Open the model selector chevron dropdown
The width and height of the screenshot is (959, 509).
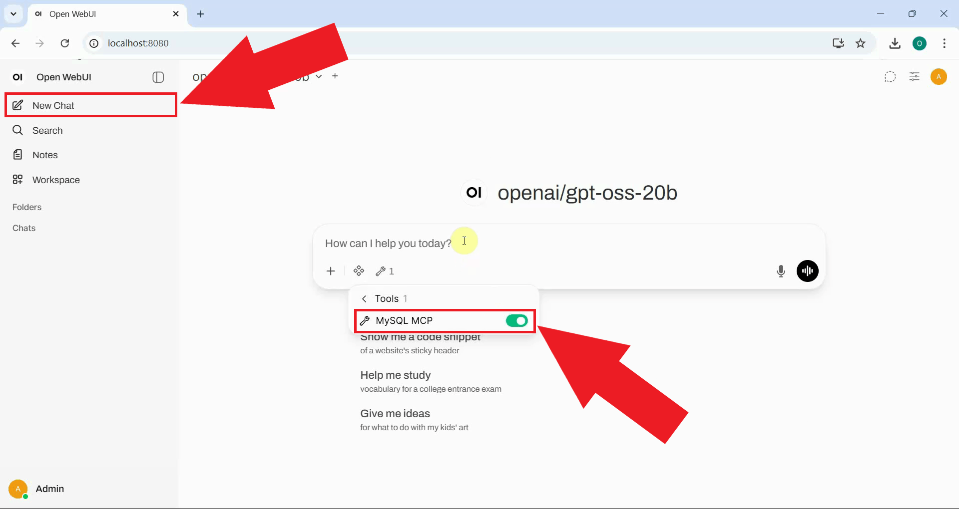point(319,76)
